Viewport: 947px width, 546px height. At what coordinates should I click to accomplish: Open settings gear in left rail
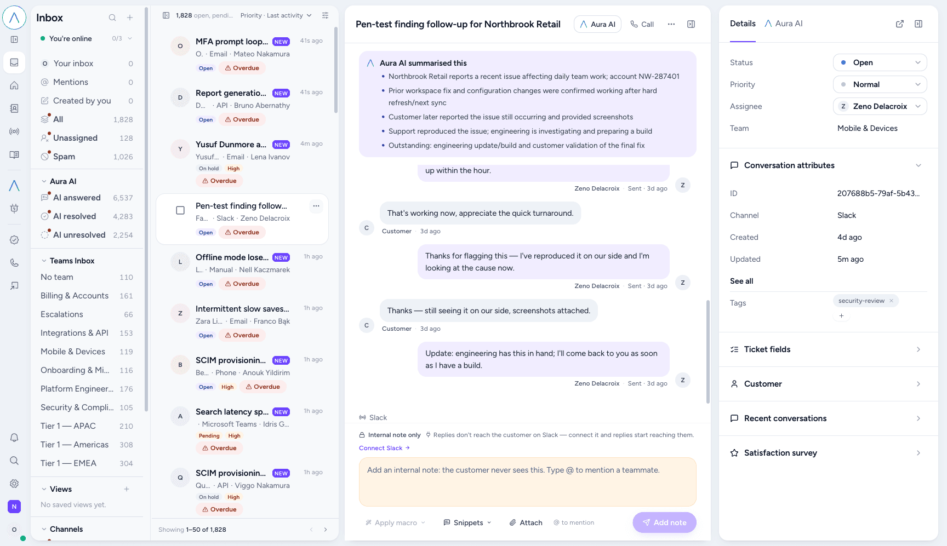(14, 484)
